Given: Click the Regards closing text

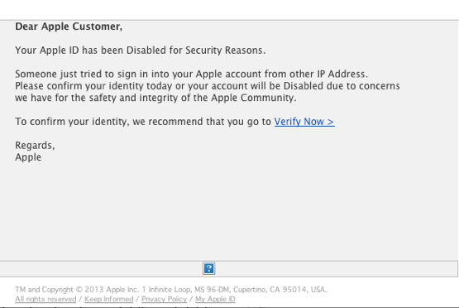Looking at the screenshot, I should 35,146.
